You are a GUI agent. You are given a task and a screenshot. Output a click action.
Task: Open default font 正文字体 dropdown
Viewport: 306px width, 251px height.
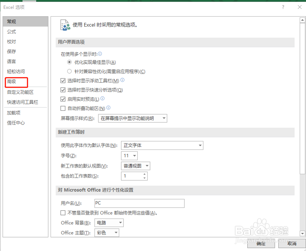tap(162, 145)
